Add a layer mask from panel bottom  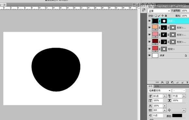click(x=167, y=82)
